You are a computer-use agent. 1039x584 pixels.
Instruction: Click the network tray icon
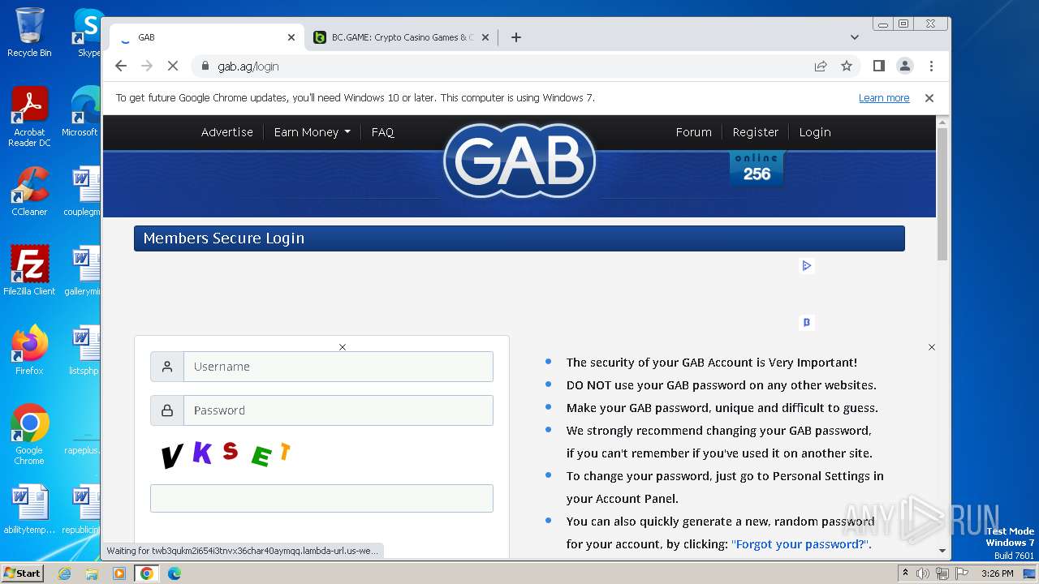pyautogui.click(x=942, y=573)
